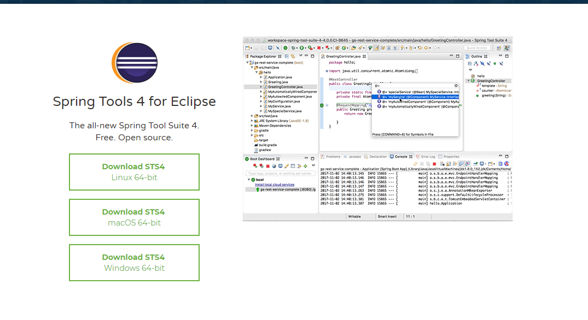Click the pencil edit icon in Boot Dashboard
588x320 pixels.
(287, 166)
